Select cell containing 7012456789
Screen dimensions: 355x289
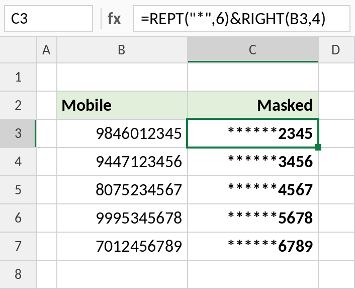click(x=122, y=246)
